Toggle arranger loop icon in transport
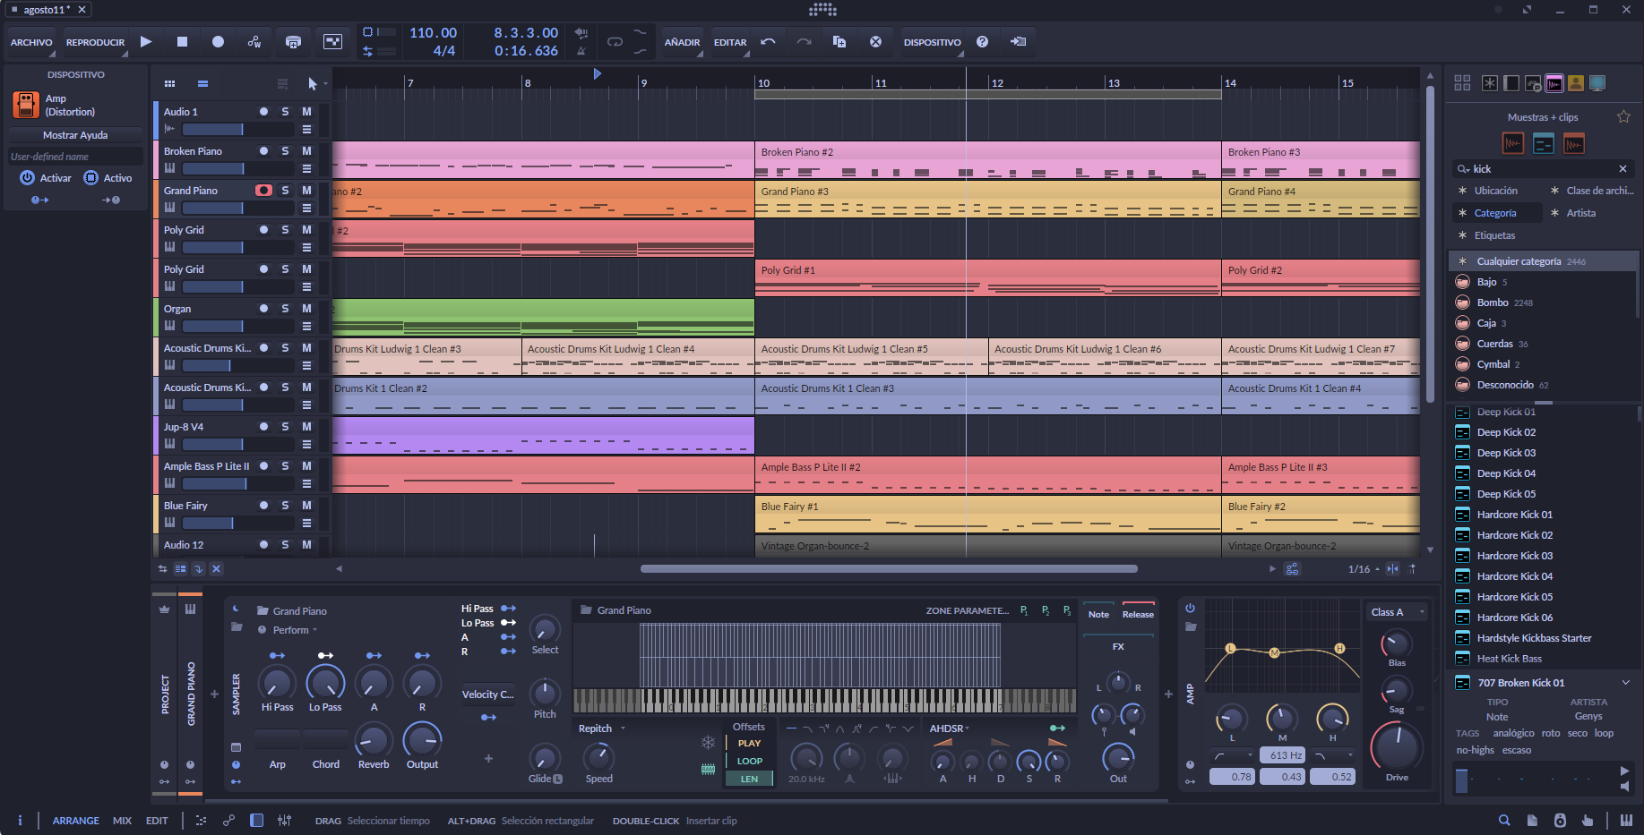This screenshot has height=835, width=1644. click(x=615, y=41)
